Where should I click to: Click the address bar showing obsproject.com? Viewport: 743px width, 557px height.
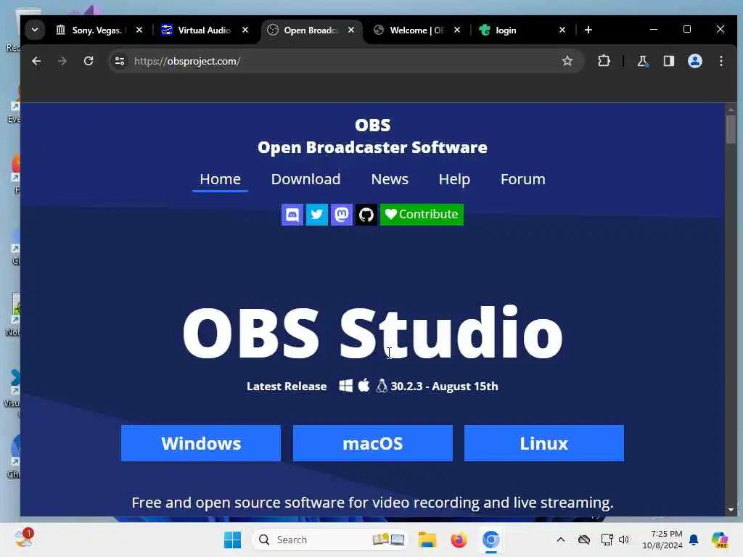pyautogui.click(x=346, y=61)
